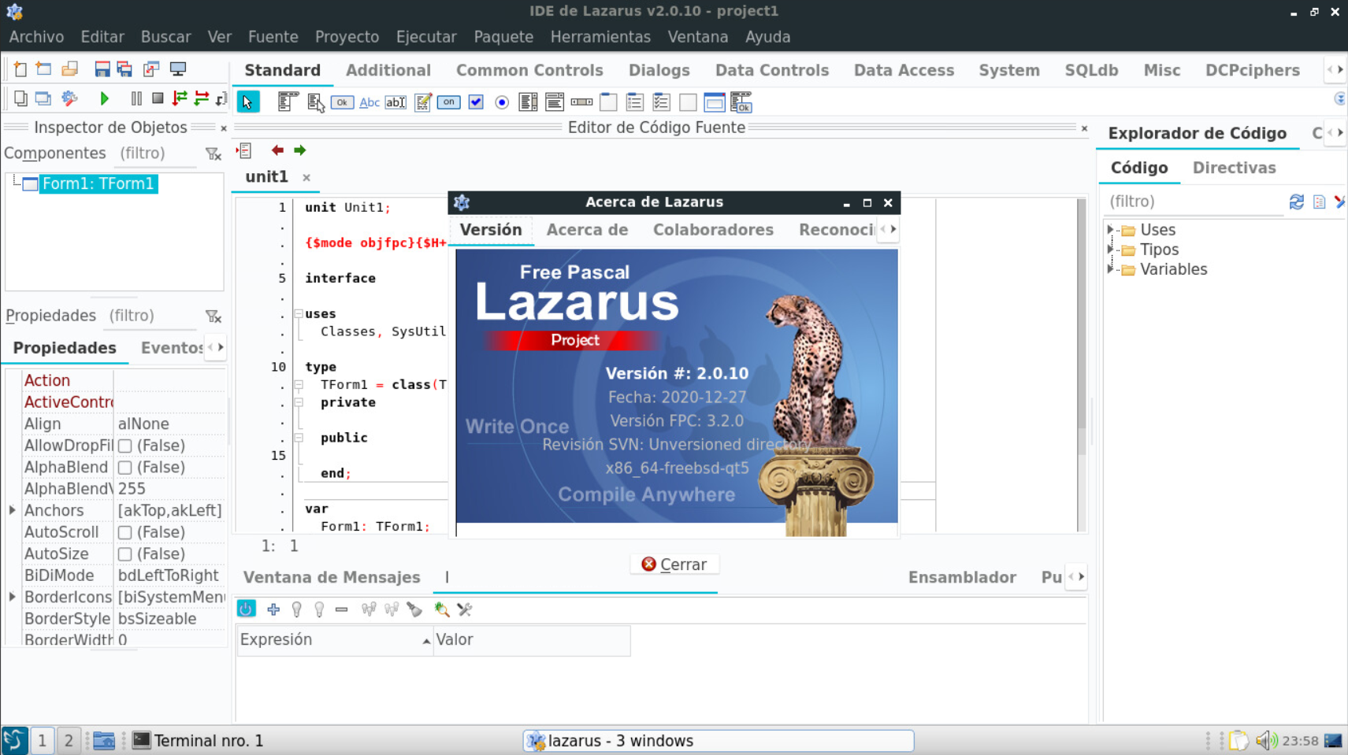This screenshot has width=1348, height=755.
Task: Click the green forward arrow in editor
Action: pyautogui.click(x=299, y=150)
